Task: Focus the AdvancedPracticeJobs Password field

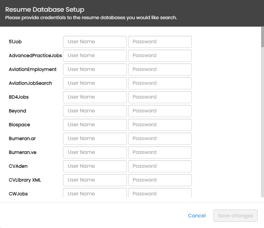Action: tap(160, 56)
